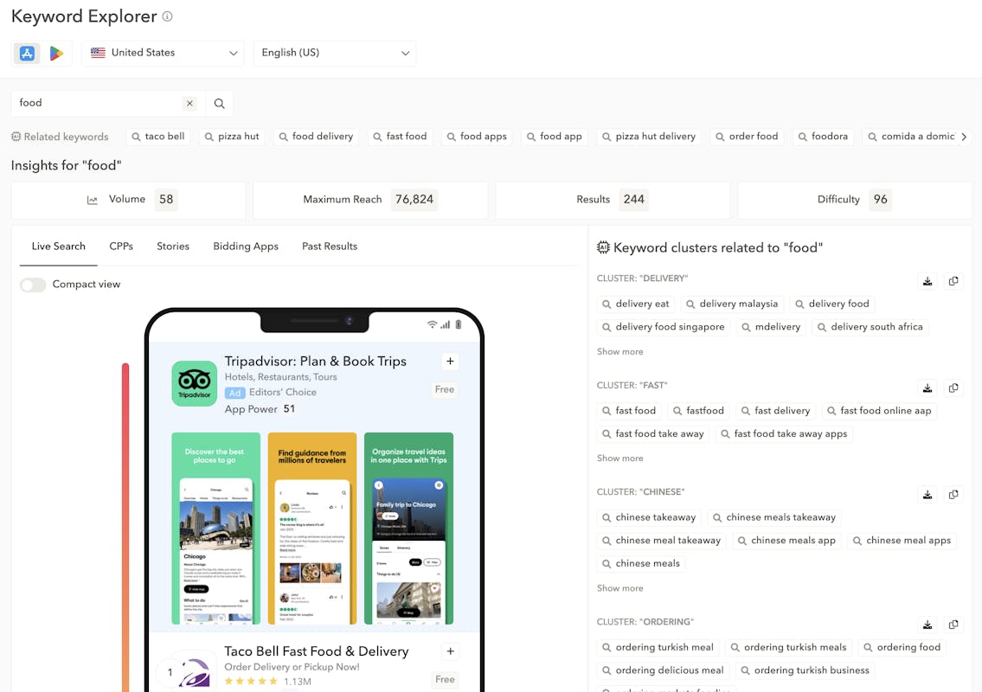The height and width of the screenshot is (692, 982).
Task: Click the fast food take away keyword
Action: pyautogui.click(x=652, y=434)
